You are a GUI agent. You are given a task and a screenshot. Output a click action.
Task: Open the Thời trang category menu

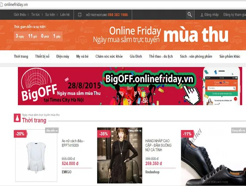coord(21,56)
